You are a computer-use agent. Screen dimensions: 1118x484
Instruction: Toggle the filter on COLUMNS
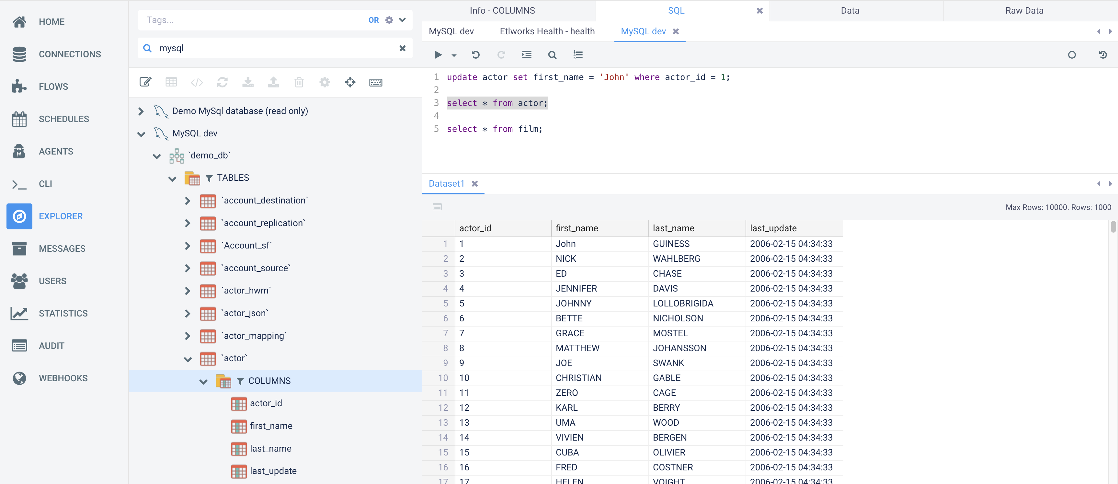pyautogui.click(x=241, y=381)
